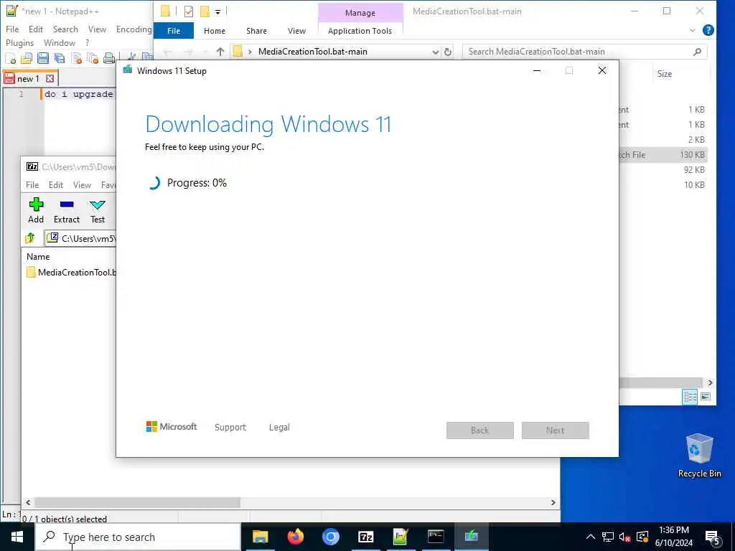Expand the Explorer address bar history dropdown
Screen dimensions: 735x551
tap(435, 52)
